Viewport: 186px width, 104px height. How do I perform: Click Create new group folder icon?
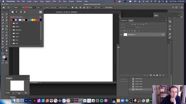[157, 75]
